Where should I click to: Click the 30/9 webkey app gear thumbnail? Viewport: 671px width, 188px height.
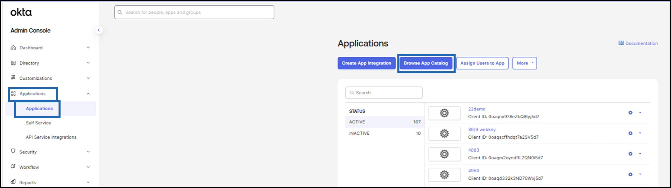[444, 134]
